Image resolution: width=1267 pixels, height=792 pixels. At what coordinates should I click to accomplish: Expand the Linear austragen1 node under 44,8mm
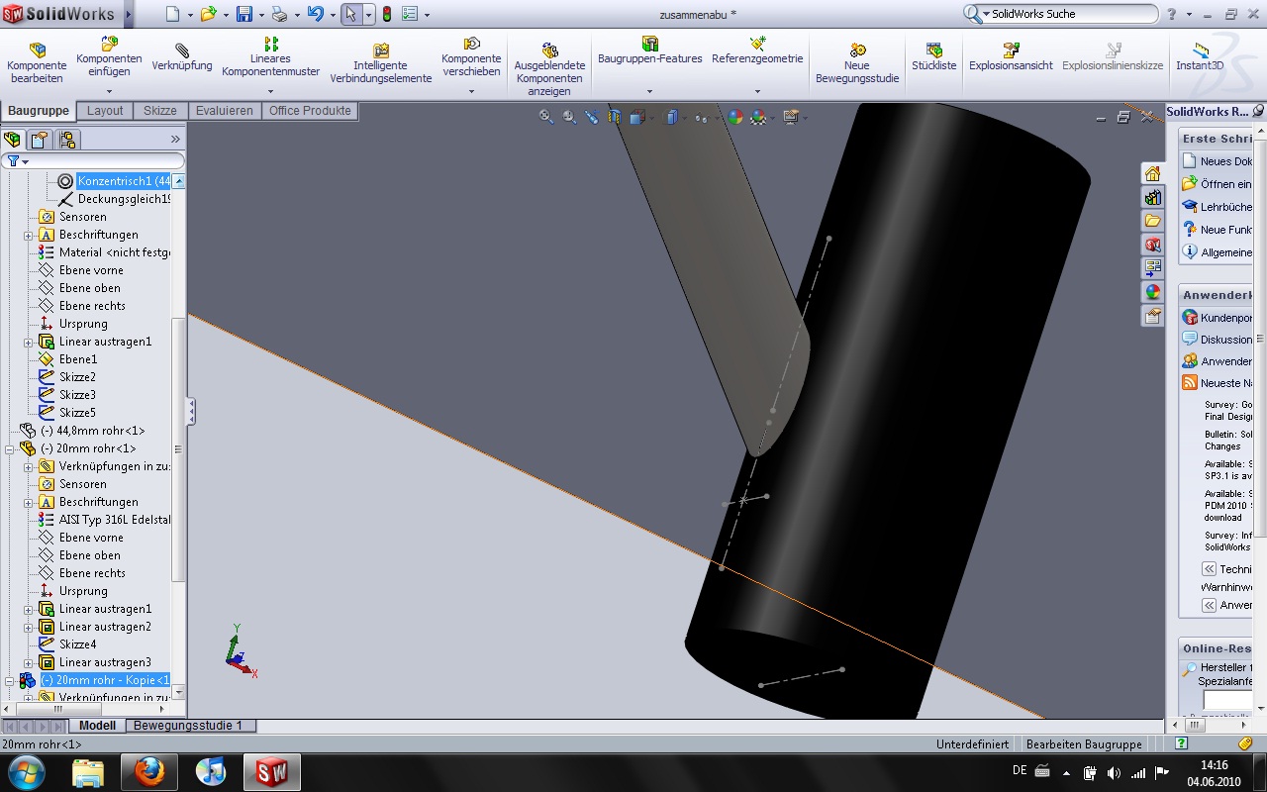[x=29, y=342]
